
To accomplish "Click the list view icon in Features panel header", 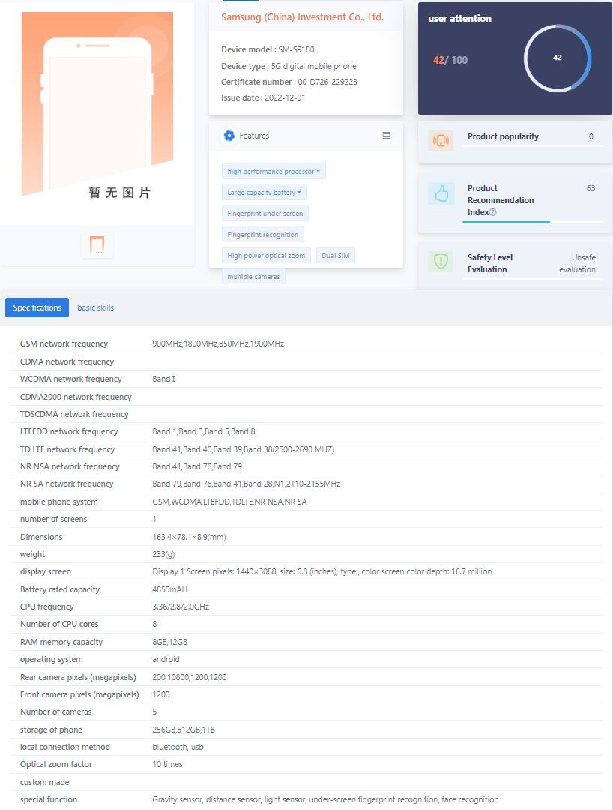I will tap(386, 136).
